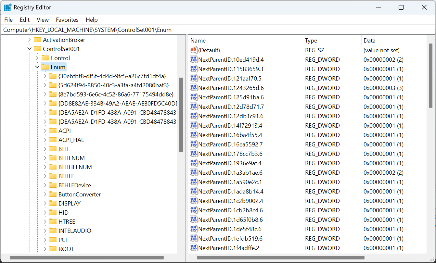This screenshot has width=436, height=263.
Task: Click the DISPLAY folder icon
Action: [53, 203]
